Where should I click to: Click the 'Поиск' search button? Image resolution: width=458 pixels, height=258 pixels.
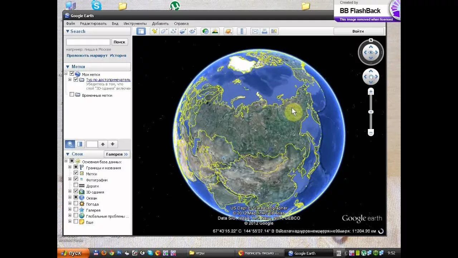(x=120, y=42)
